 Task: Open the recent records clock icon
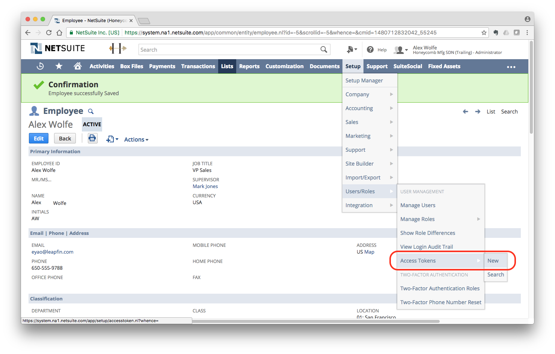pos(40,66)
